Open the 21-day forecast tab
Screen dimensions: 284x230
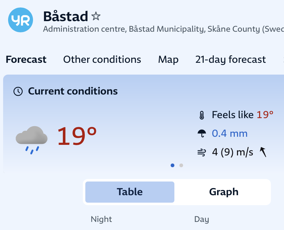[230, 59]
